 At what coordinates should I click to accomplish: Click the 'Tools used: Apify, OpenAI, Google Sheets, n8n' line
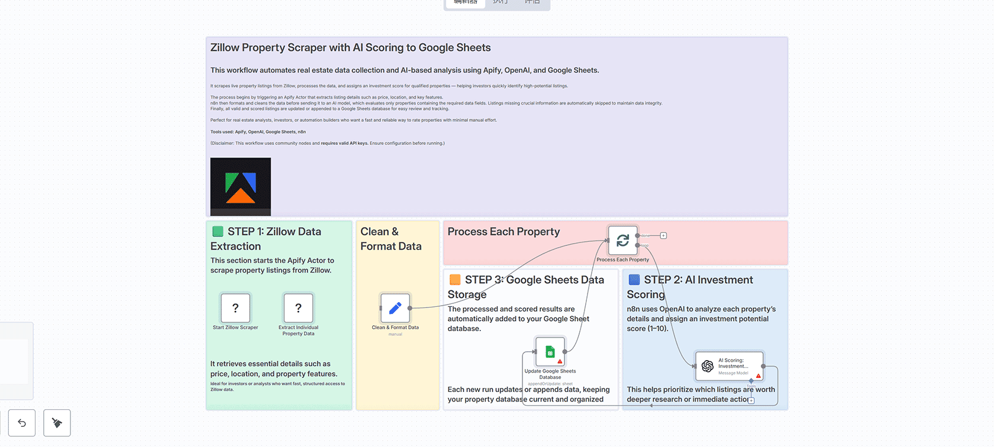point(258,132)
